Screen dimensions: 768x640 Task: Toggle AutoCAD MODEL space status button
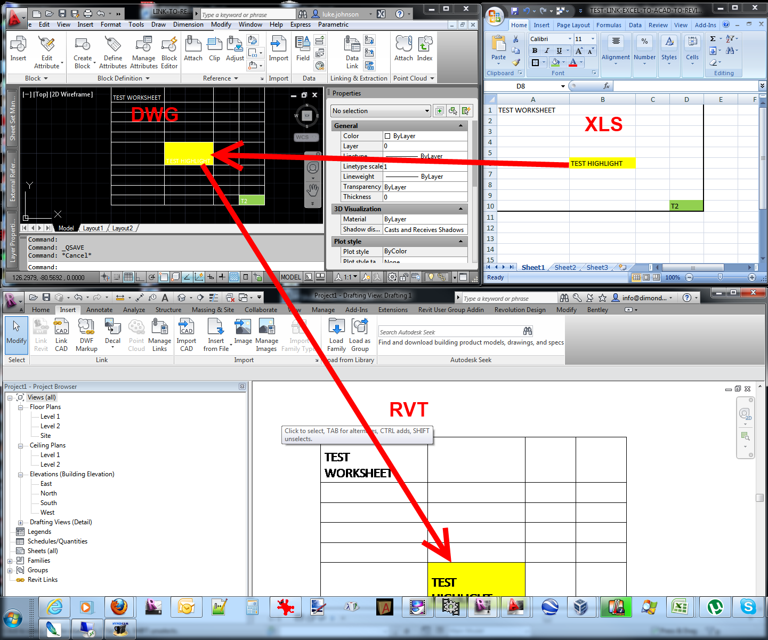290,277
